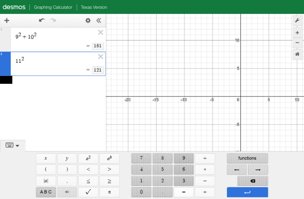
Task: Zoom out on the graph
Action: click(x=297, y=43)
